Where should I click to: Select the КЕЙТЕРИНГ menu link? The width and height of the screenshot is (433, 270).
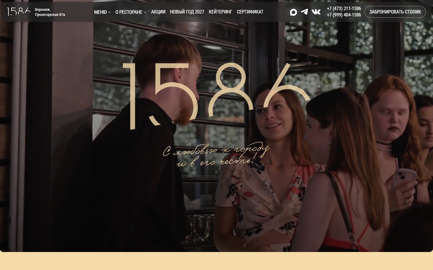220,12
